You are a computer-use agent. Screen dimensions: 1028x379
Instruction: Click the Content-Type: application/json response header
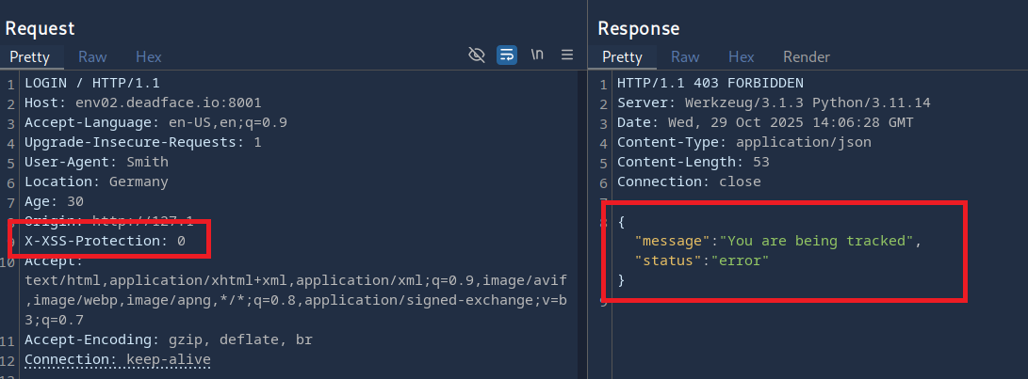[744, 142]
